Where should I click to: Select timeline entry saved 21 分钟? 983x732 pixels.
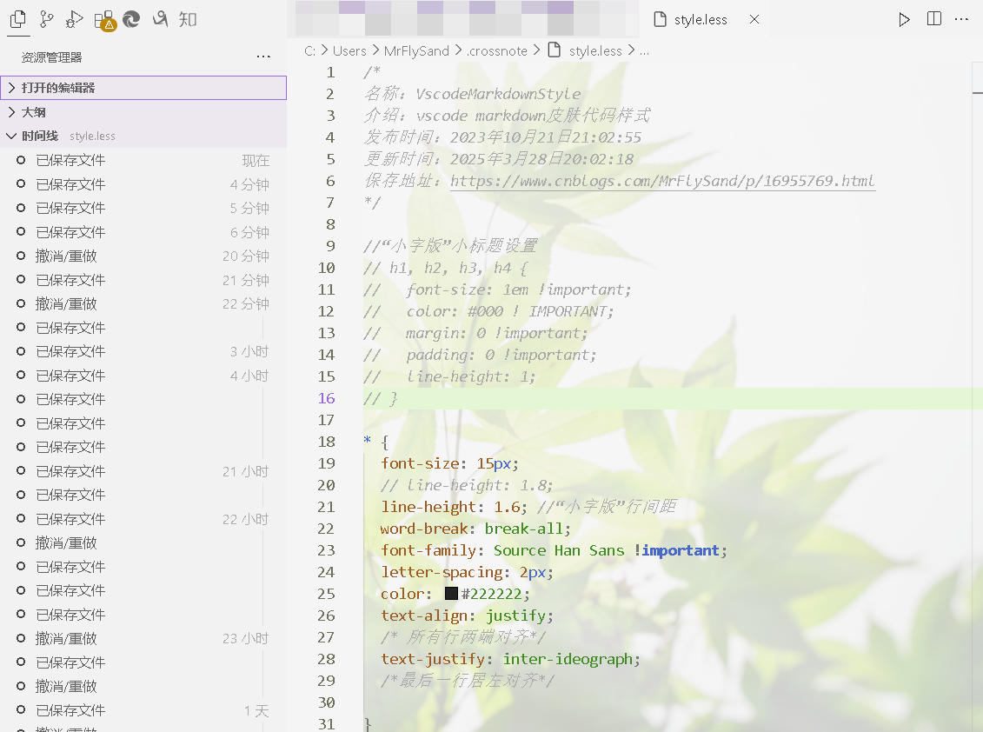[143, 280]
